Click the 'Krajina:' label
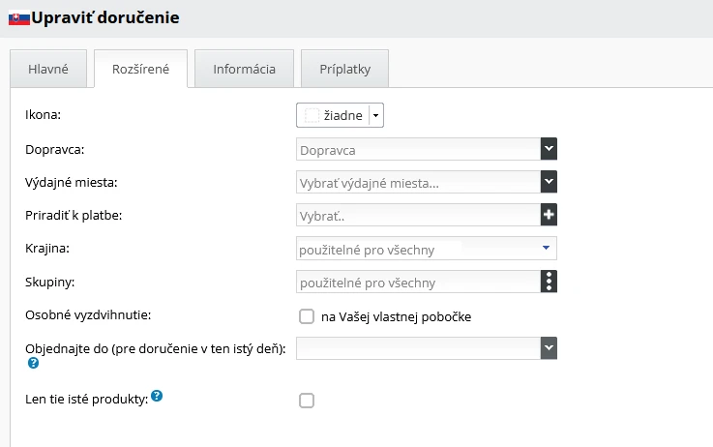 tap(47, 249)
